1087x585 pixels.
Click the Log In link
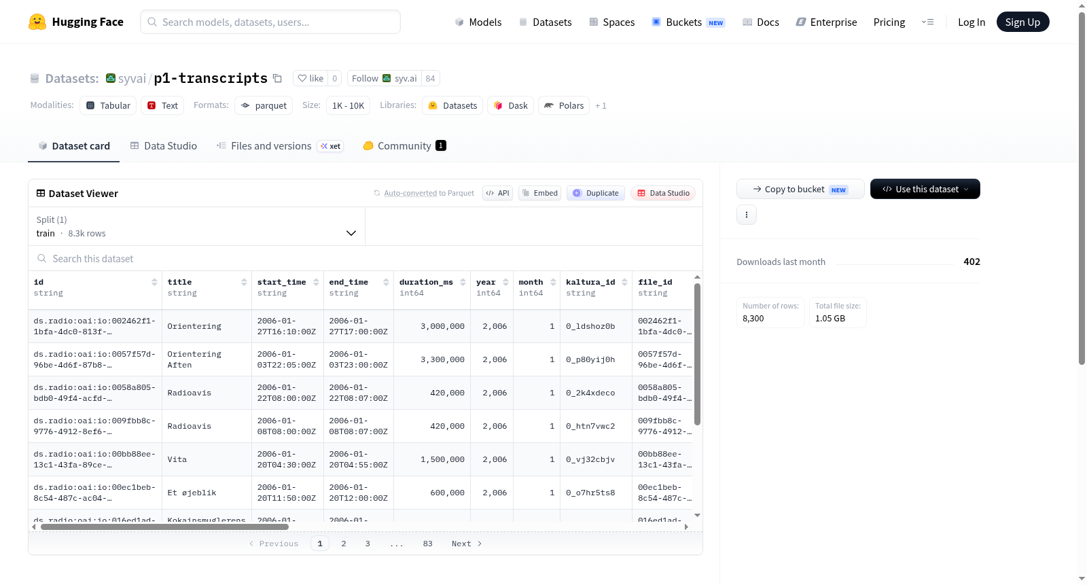pyautogui.click(x=972, y=22)
